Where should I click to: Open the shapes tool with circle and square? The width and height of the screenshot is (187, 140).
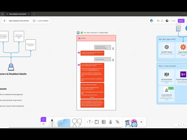[77, 123]
